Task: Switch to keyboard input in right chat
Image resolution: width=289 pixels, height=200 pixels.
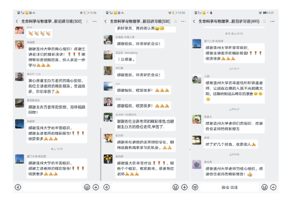Action: (x=195, y=187)
